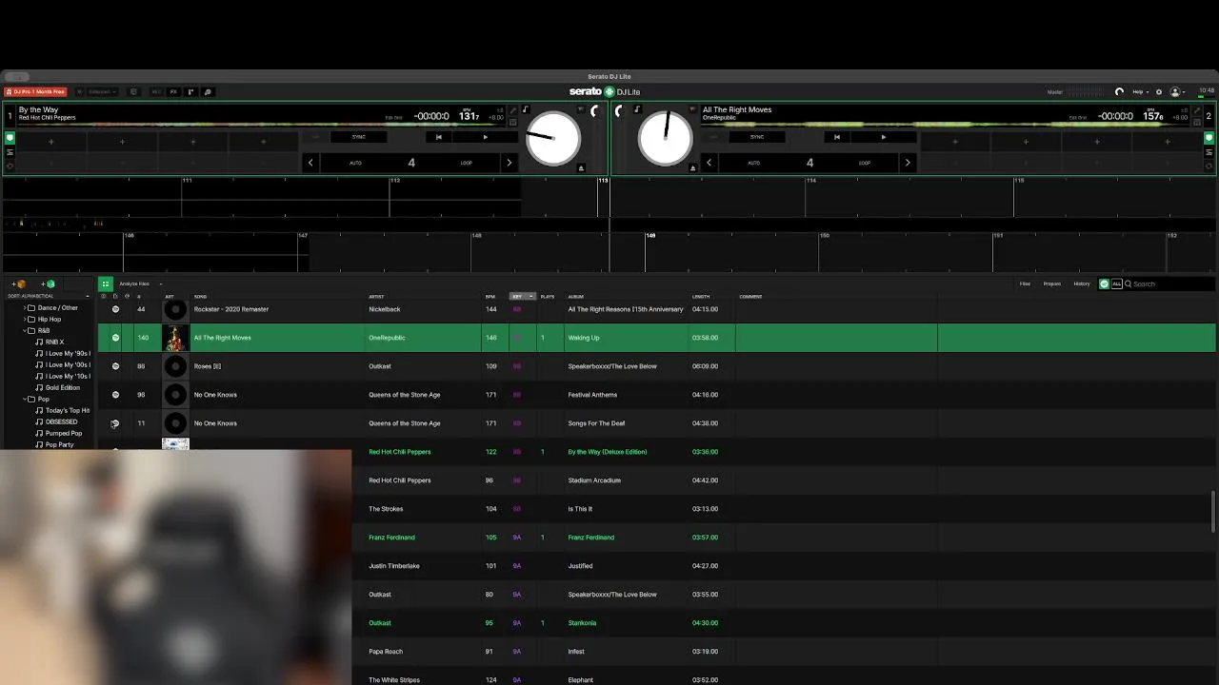Click the Serato DJ Lite logo
Screen dimensions: 1219x685
point(605,92)
